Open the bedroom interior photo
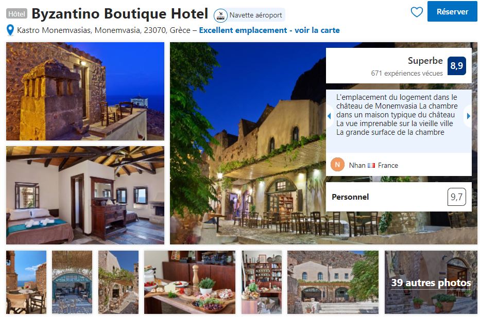Image resolution: width=480 pixels, height=317 pixels. point(85,195)
